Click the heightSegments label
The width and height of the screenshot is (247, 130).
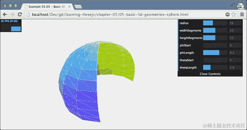[191, 38]
